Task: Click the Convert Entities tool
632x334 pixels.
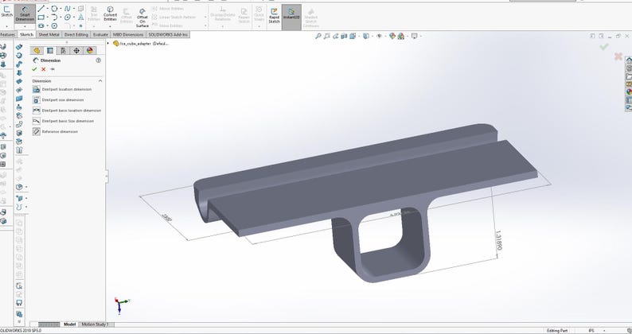Action: (x=110, y=14)
